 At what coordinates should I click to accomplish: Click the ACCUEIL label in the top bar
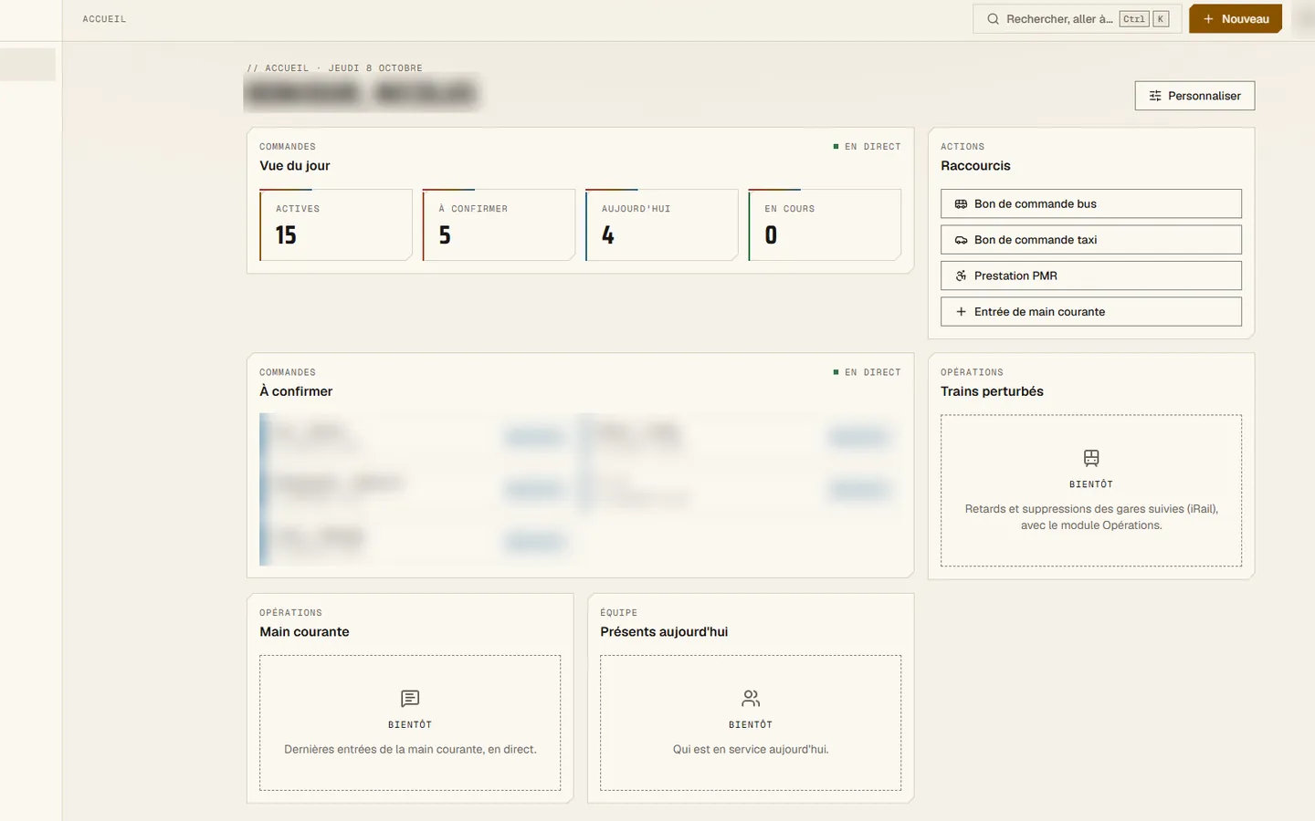[105, 19]
